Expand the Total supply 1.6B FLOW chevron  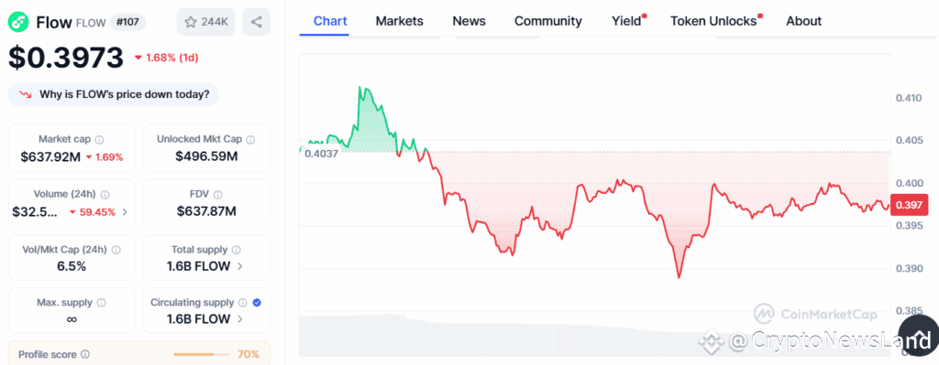tap(240, 266)
